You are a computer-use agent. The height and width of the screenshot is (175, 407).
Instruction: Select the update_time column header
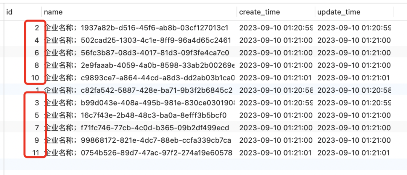tap(338, 12)
